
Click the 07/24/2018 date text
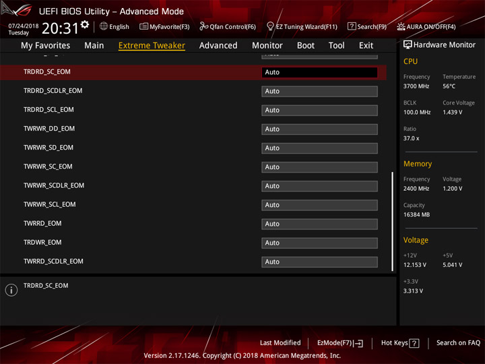point(23,26)
